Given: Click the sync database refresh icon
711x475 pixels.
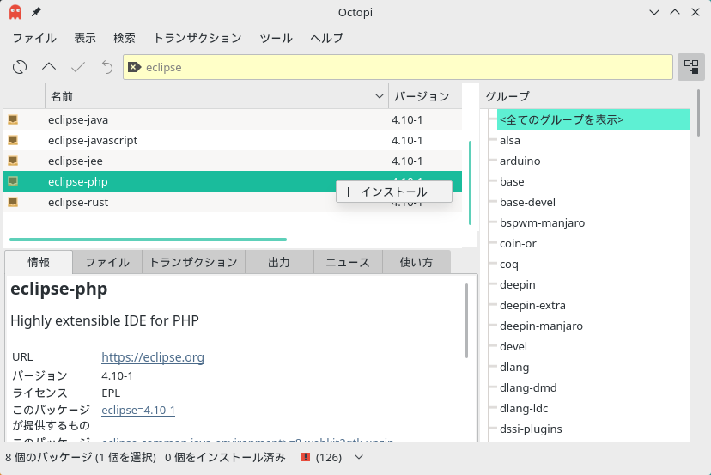Looking at the screenshot, I should 20,67.
